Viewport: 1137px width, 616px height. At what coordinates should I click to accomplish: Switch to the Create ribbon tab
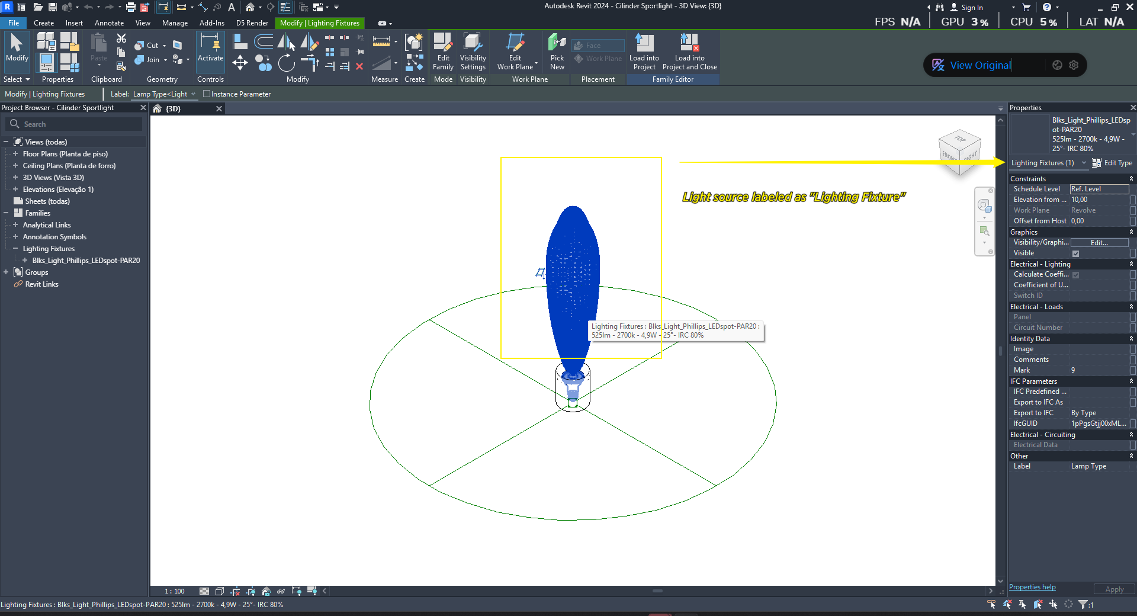point(44,23)
